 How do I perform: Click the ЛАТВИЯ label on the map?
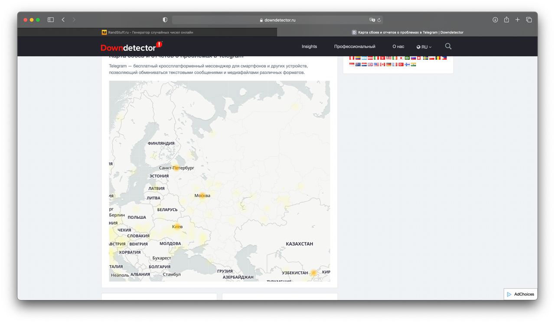(157, 188)
